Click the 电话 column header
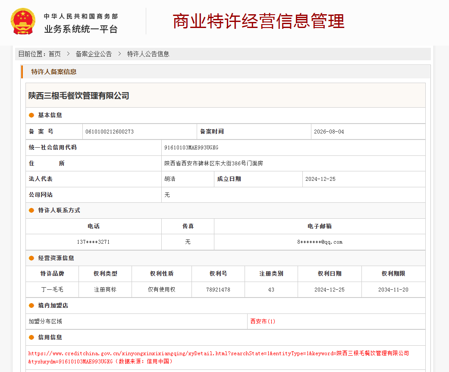 click(x=93, y=226)
